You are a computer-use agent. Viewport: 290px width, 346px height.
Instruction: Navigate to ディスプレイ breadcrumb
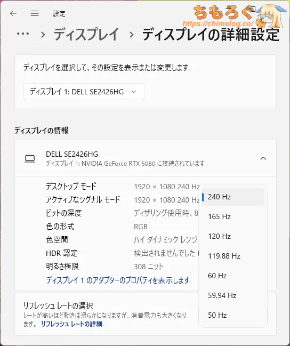(86, 35)
